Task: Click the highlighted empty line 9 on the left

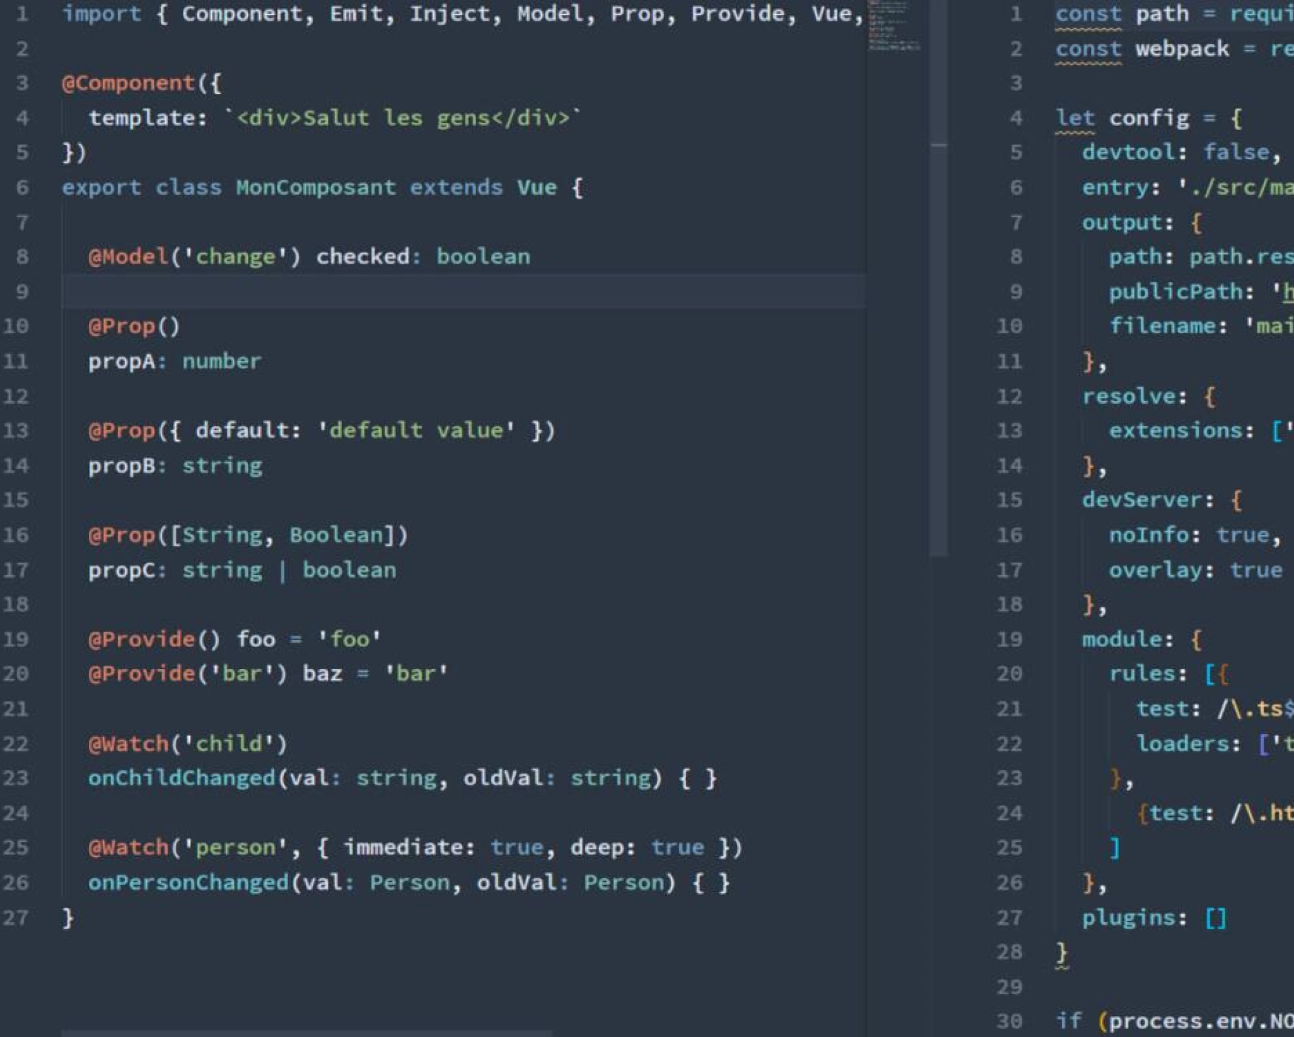Action: pos(252,290)
